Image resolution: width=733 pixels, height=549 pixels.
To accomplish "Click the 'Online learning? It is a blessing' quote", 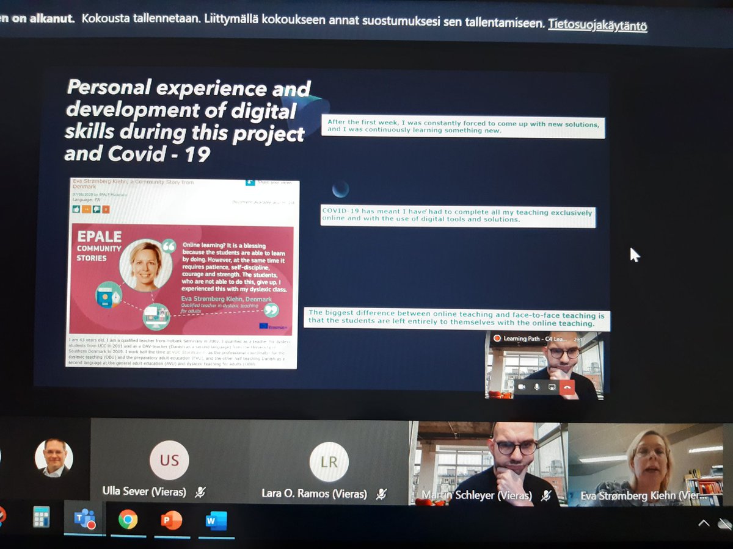I will [x=235, y=267].
